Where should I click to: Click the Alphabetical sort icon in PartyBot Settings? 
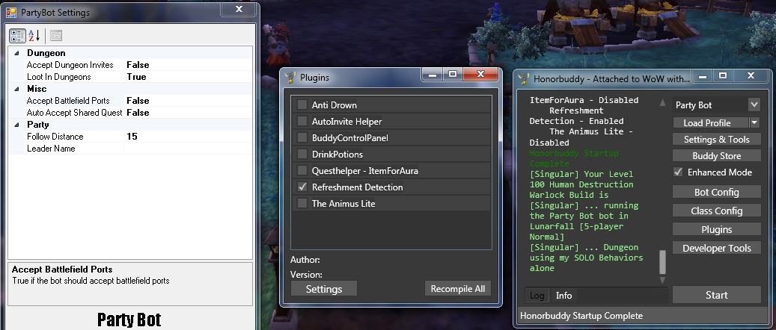tap(34, 36)
